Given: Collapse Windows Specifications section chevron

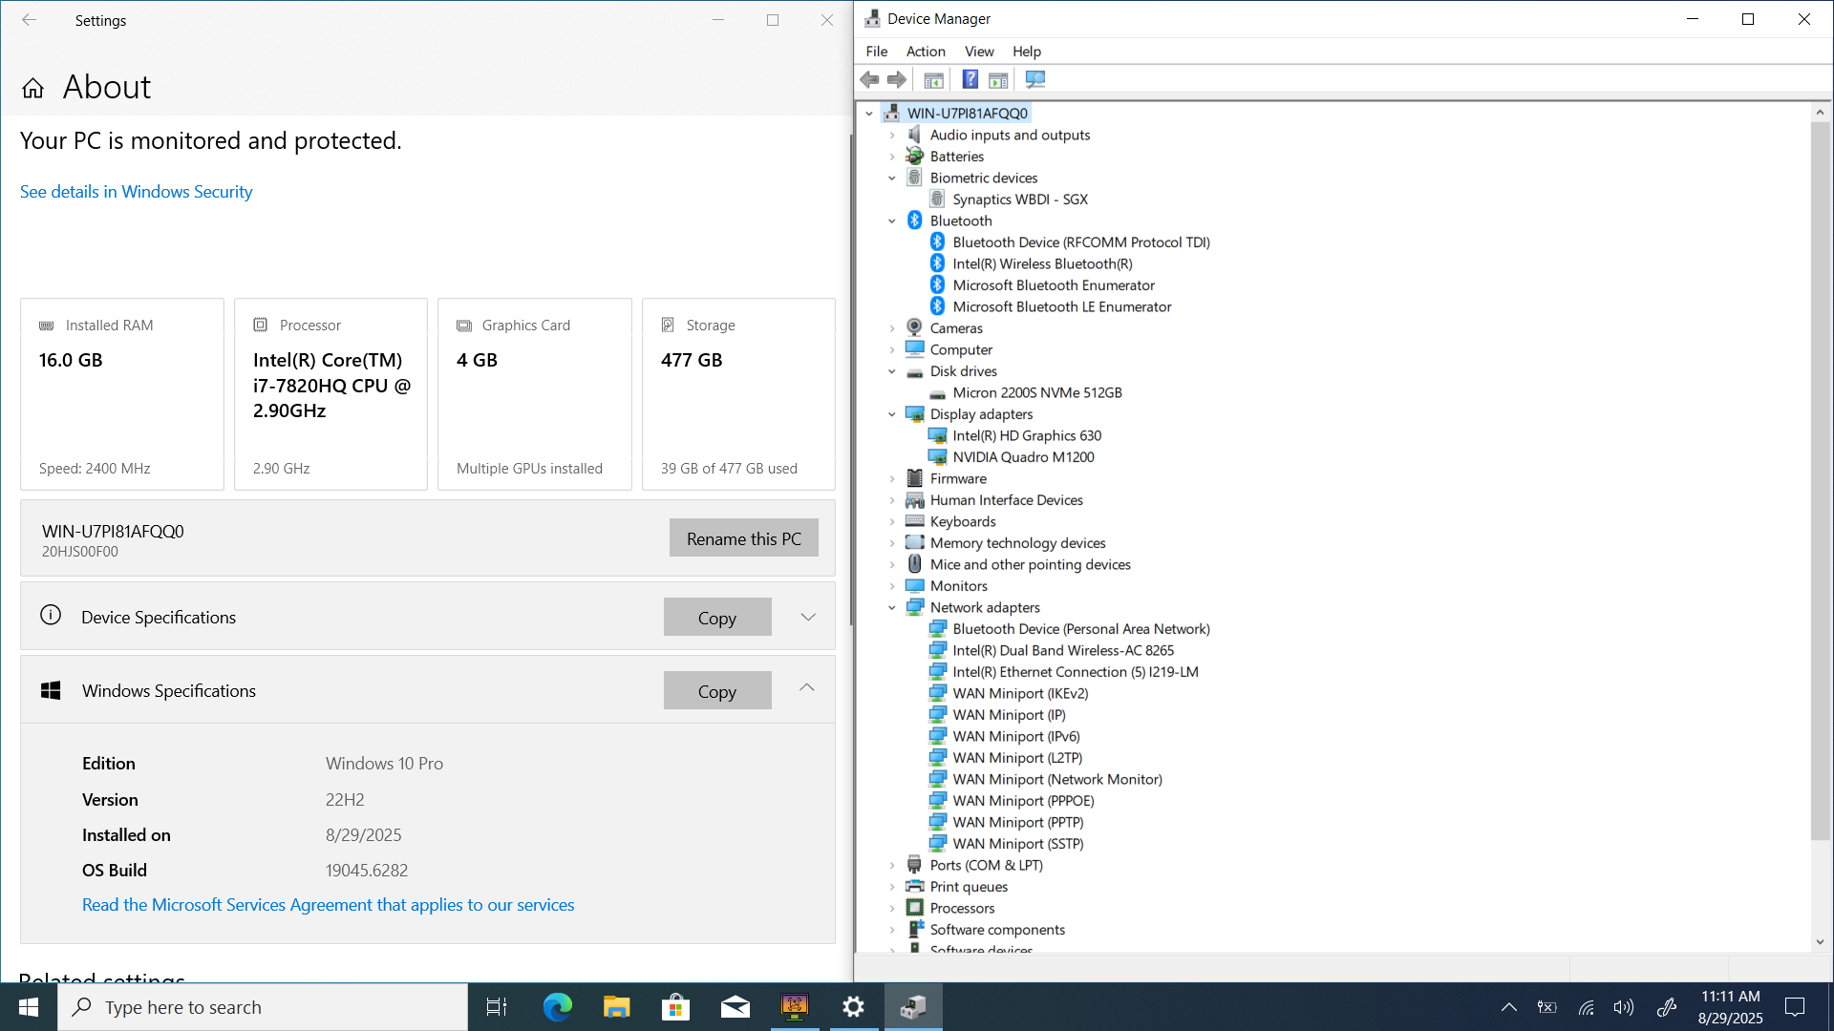Looking at the screenshot, I should [x=807, y=687].
